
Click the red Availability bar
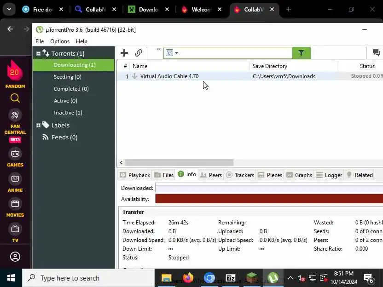click(269, 199)
